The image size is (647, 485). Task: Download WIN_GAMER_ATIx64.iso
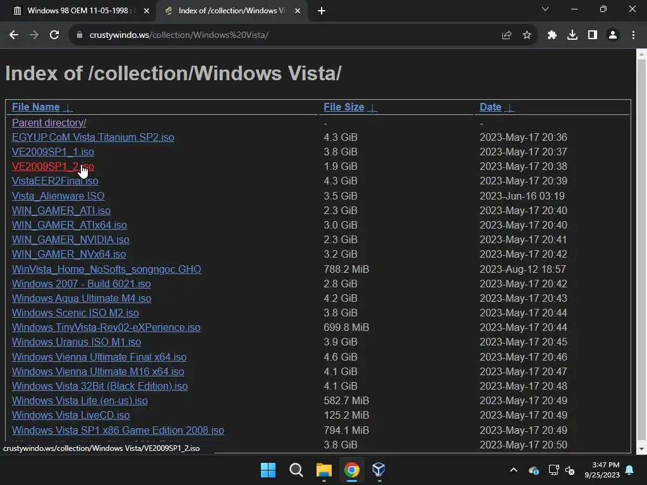(x=70, y=225)
